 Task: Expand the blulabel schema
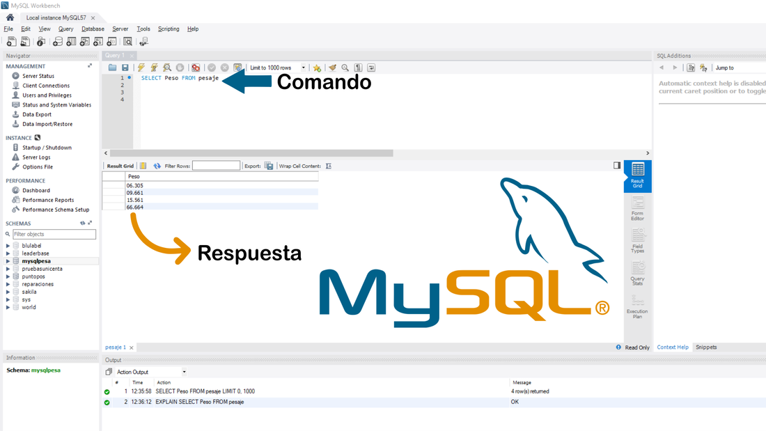pyautogui.click(x=8, y=246)
